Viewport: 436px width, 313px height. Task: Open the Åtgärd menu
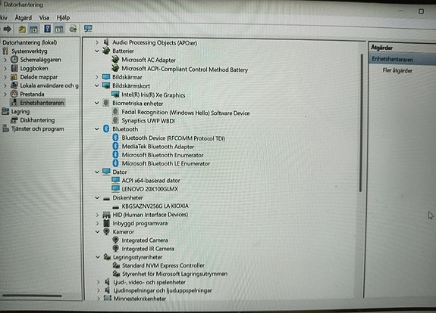coord(23,17)
